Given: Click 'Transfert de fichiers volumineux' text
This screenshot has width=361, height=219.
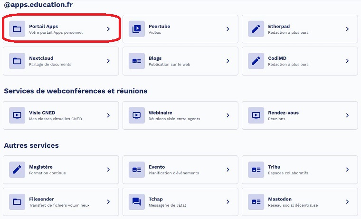Looking at the screenshot, I should click(x=59, y=205).
